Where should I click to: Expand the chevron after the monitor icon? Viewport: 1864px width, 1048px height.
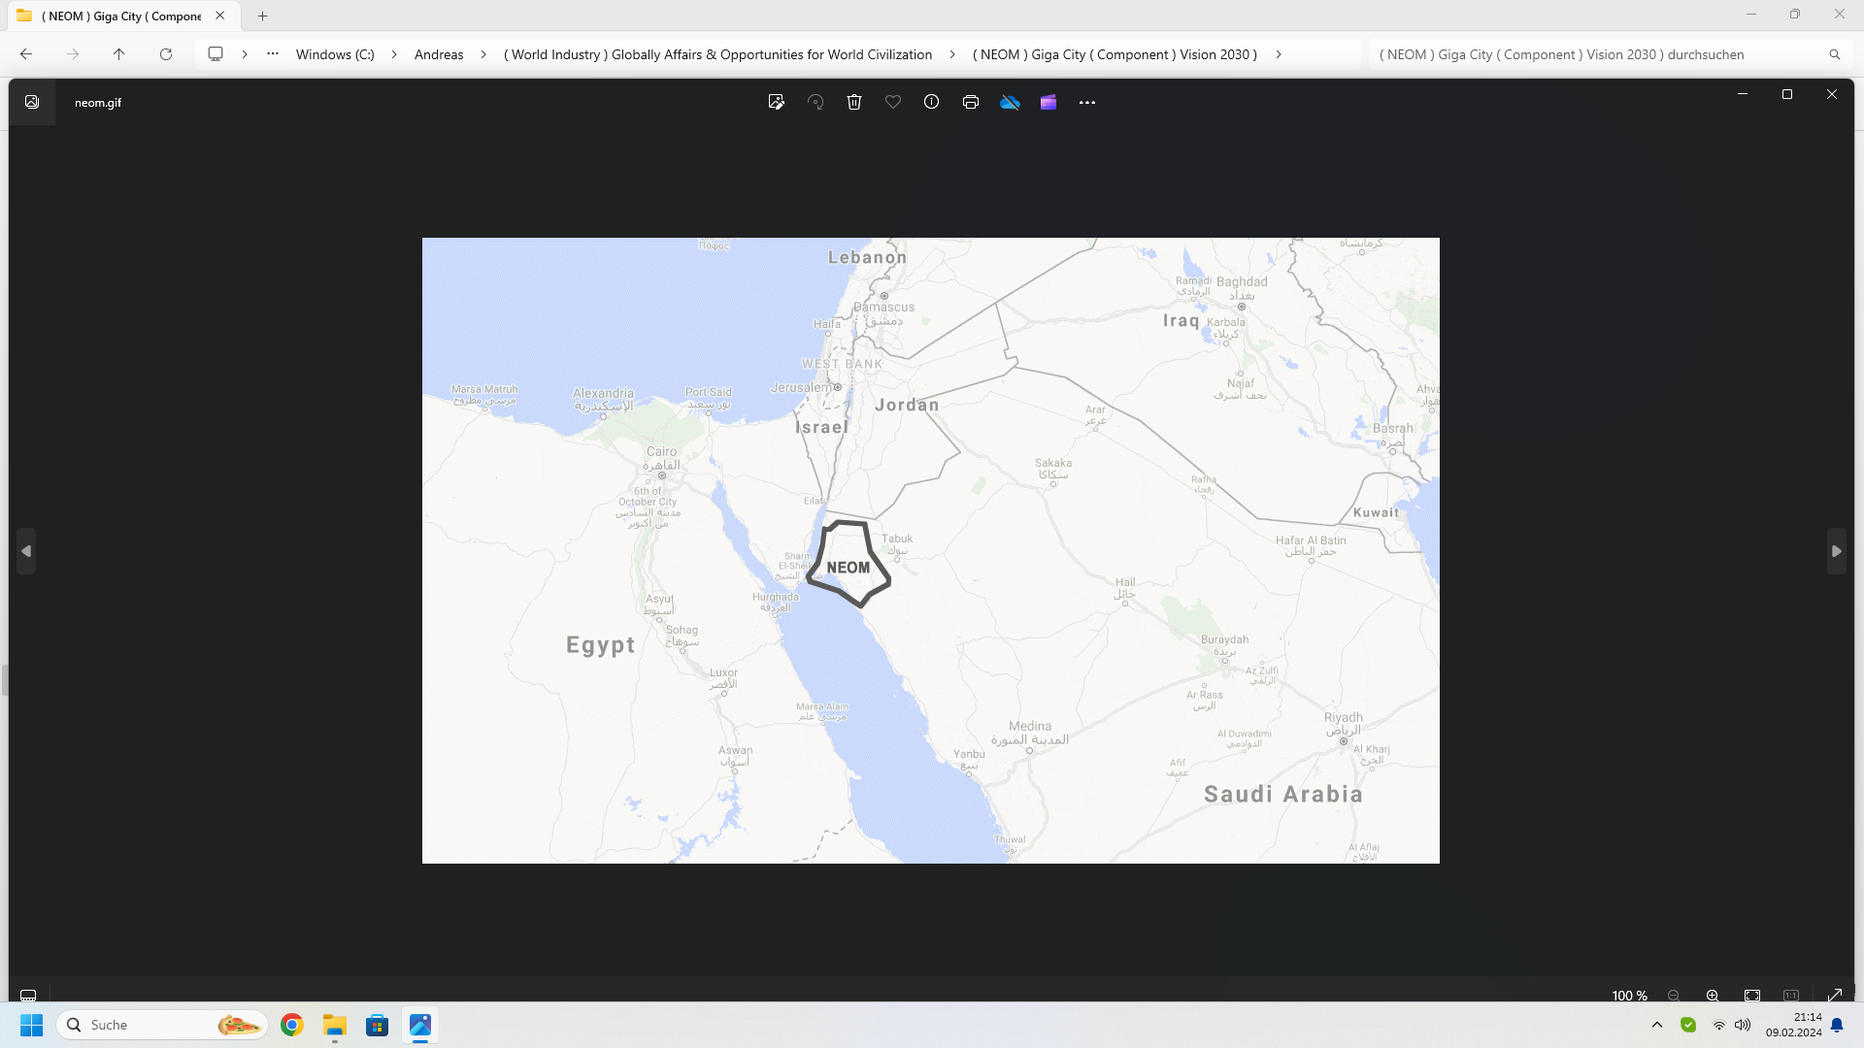(x=245, y=54)
